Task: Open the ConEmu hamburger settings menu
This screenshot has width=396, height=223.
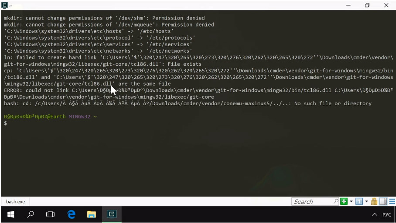Action: pos(392,202)
